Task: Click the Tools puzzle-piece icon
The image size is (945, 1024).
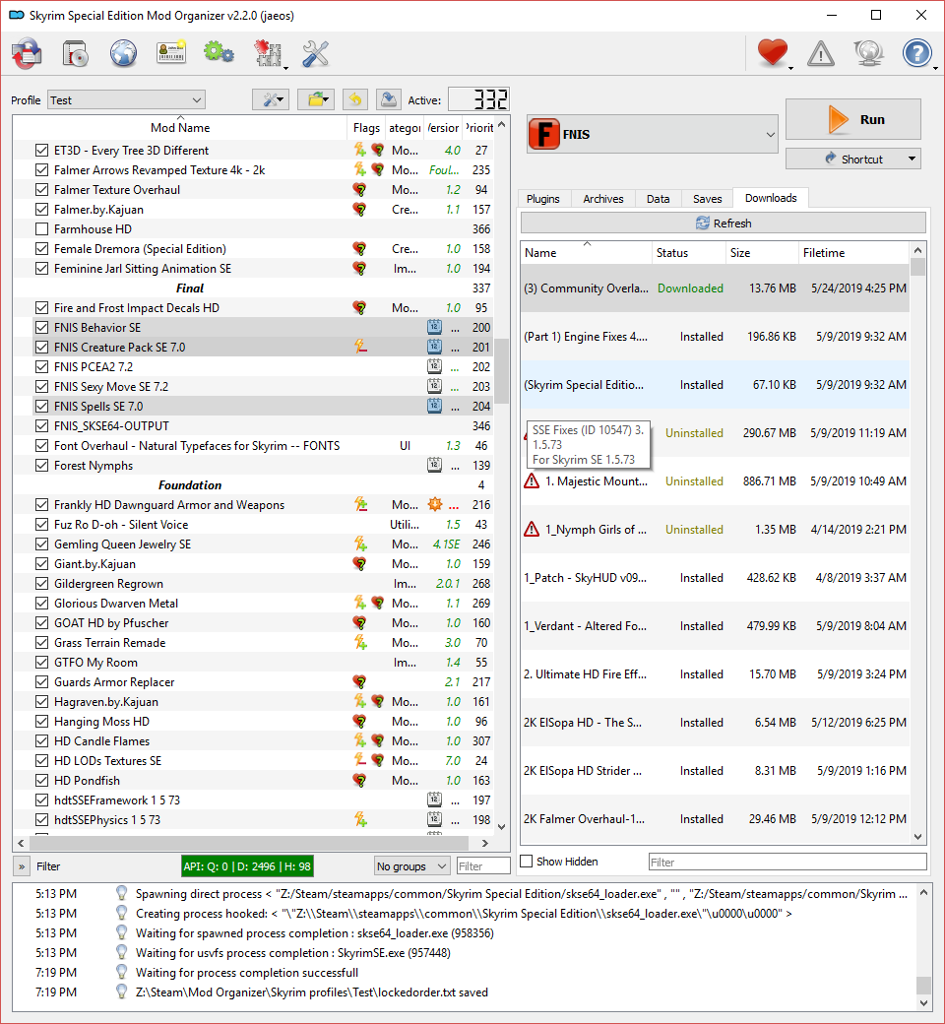Action: tap(268, 53)
